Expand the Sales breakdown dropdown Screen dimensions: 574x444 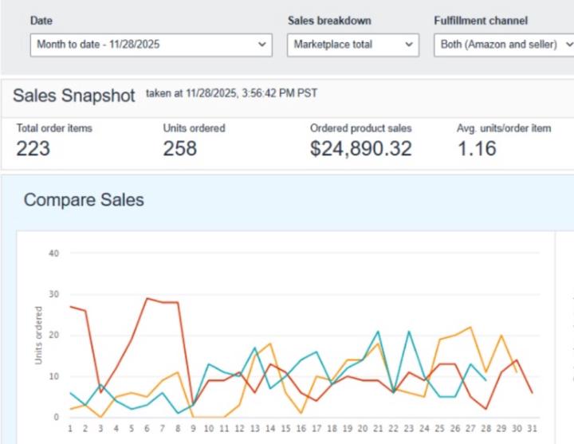coord(352,45)
